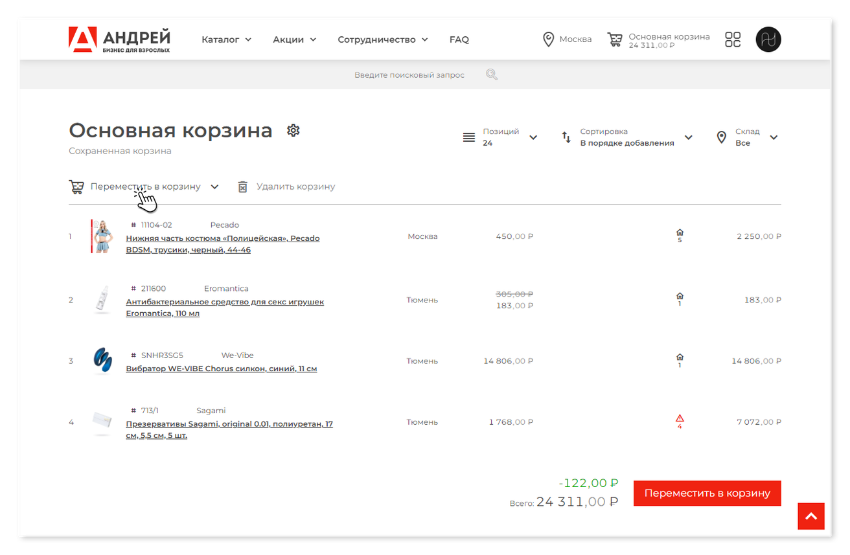Open Вибратор WE-VIBE Chorus link
The image size is (850, 555).
[222, 369]
